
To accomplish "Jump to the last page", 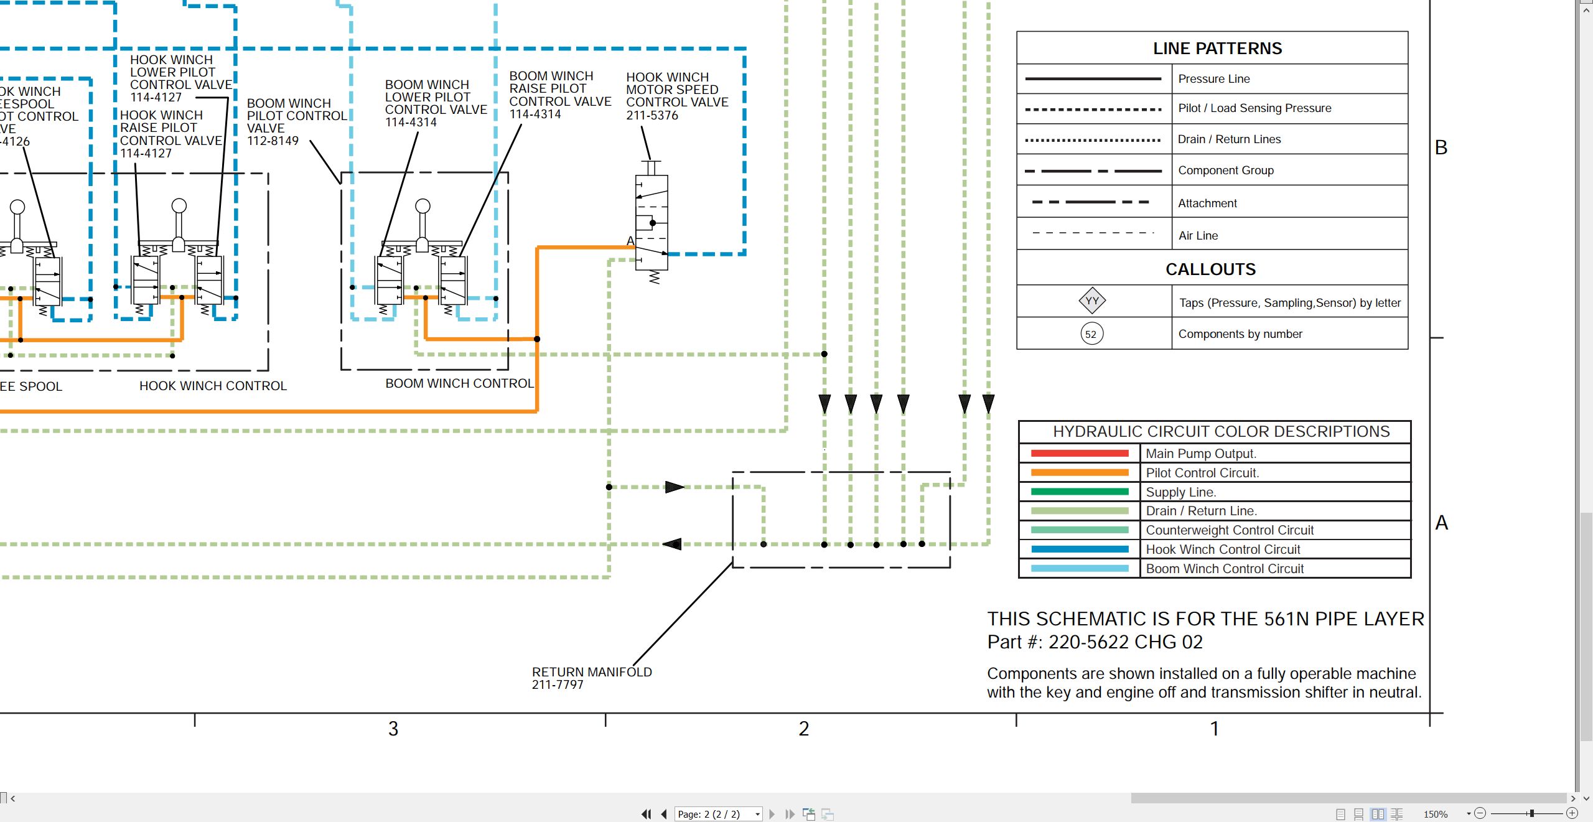I will tap(790, 814).
